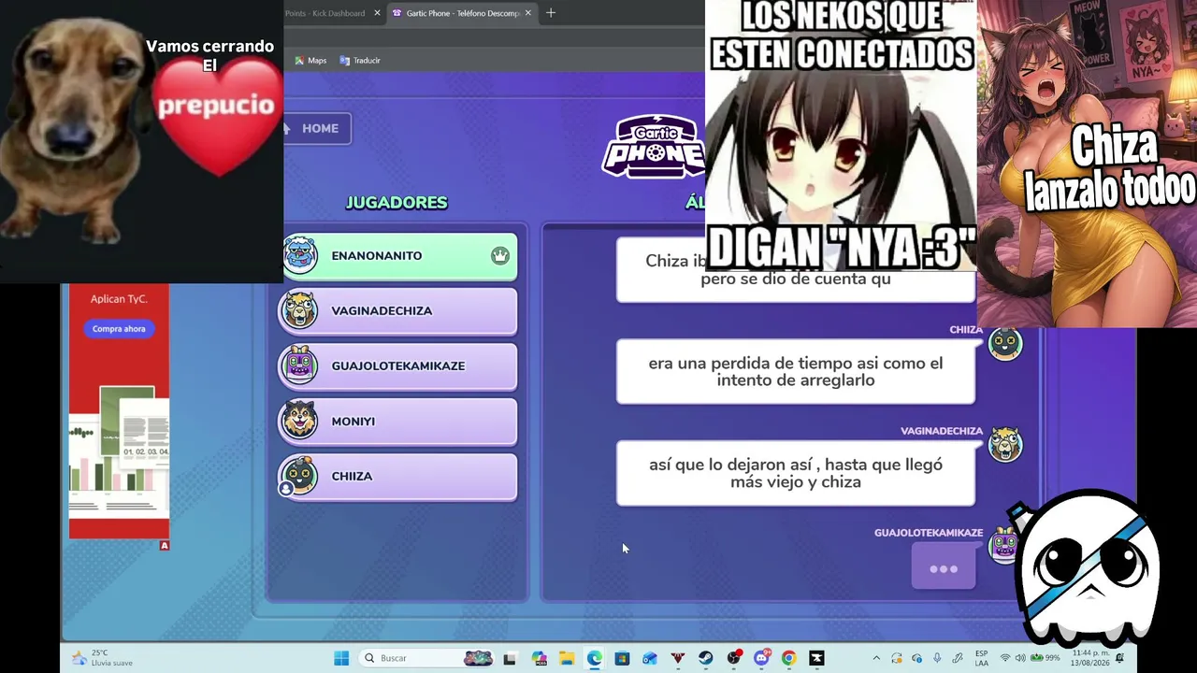The image size is (1197, 673).
Task: Click ENANONANITO's blue avatar icon
Action: 300,255
